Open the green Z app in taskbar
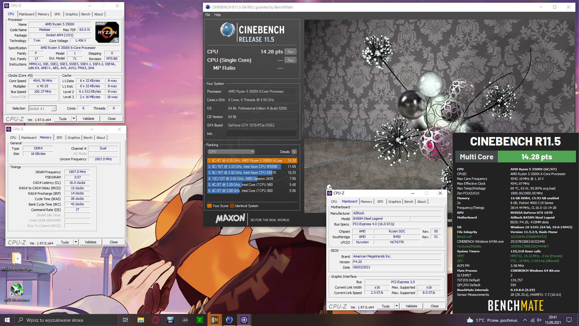Viewport: 579px width, 326px height. point(200,320)
